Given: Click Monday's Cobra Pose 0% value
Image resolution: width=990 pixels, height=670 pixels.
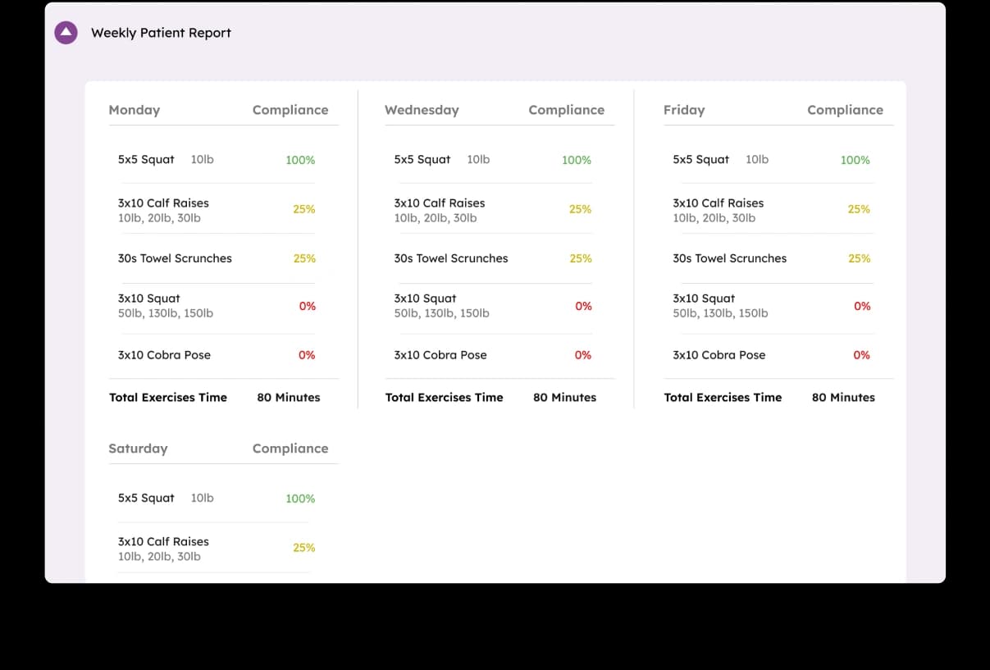Looking at the screenshot, I should (307, 355).
